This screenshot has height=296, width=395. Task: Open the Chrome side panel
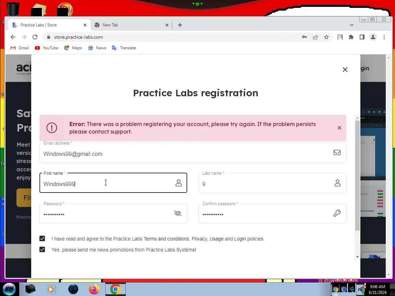362,37
